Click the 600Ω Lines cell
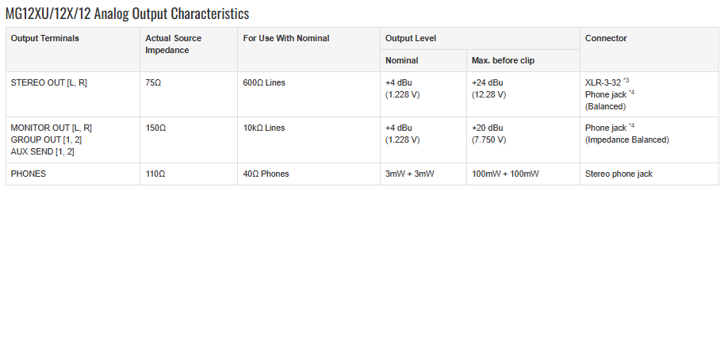The image size is (724, 344). 309,94
